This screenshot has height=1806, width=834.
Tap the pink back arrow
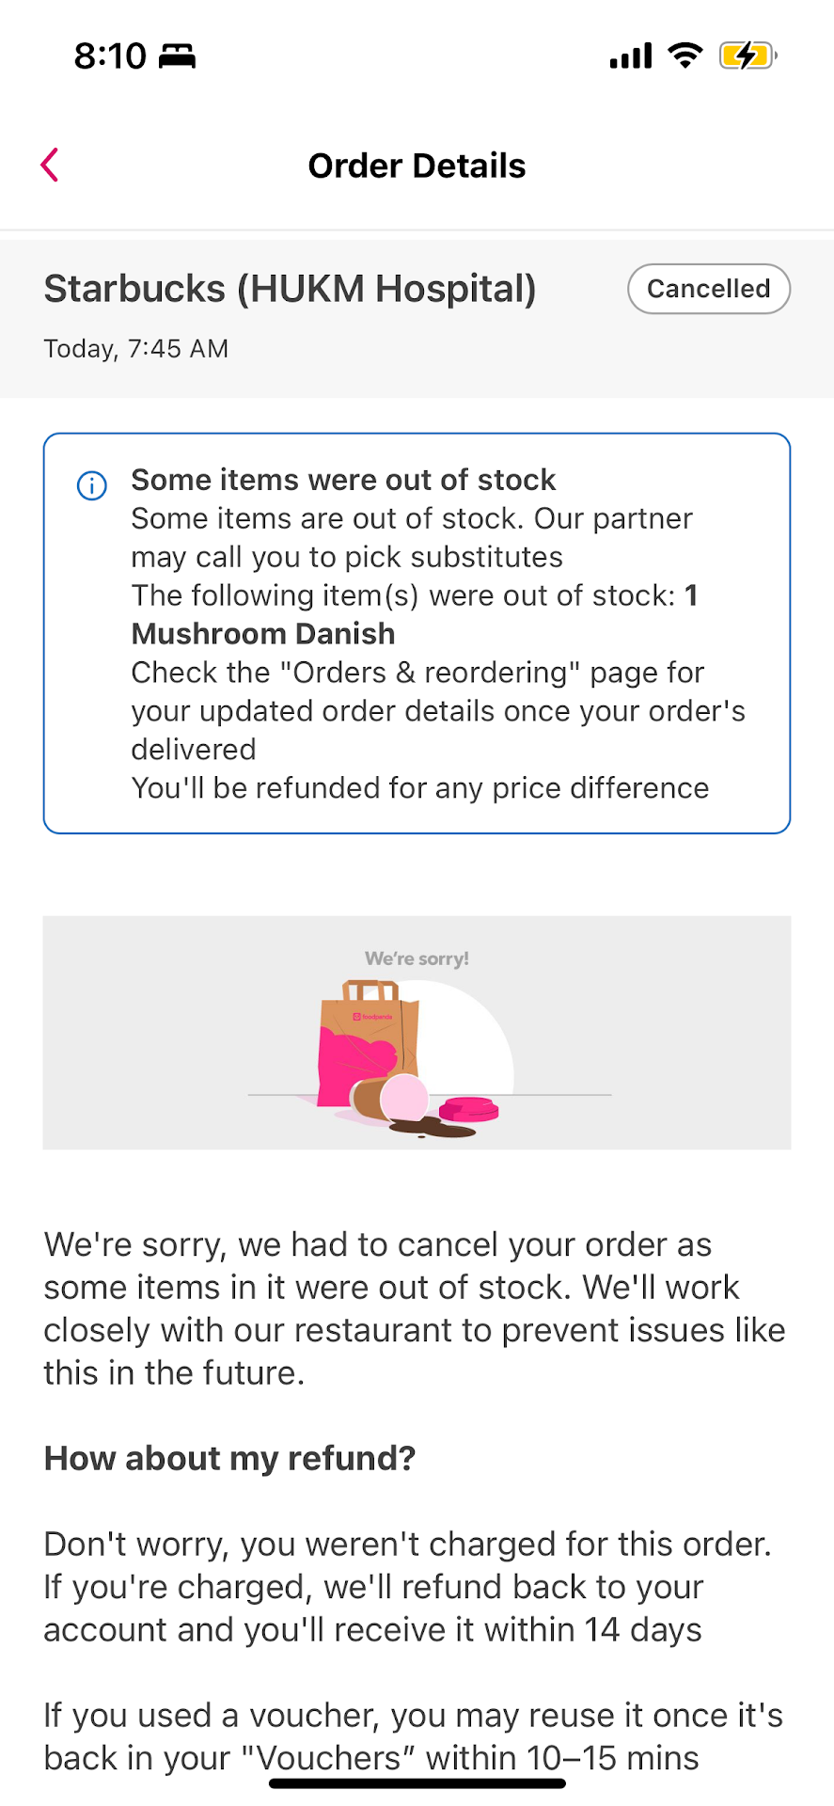51,165
